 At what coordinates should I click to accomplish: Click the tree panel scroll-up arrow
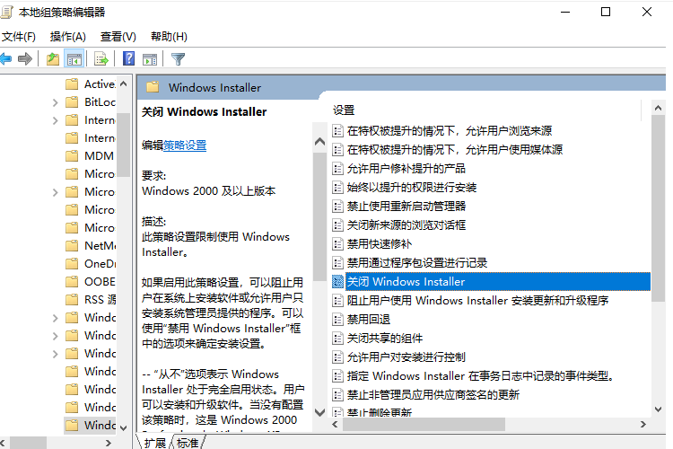(124, 84)
